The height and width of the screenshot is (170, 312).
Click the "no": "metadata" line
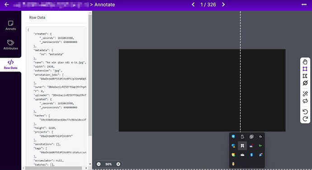tap(52, 54)
